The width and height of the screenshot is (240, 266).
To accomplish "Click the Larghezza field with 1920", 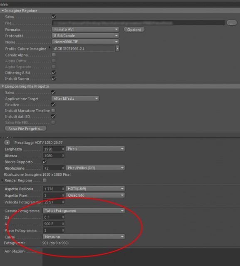I will [x=52, y=149].
